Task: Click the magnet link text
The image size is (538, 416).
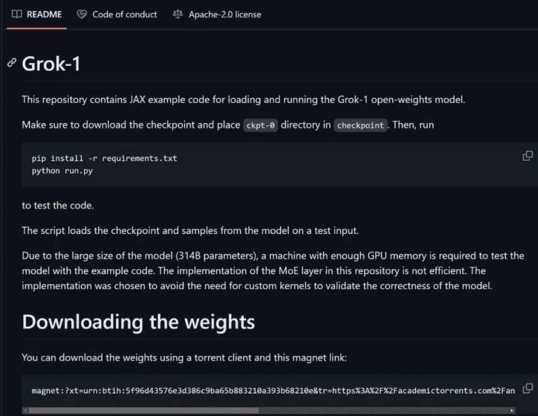Action: [x=273, y=391]
